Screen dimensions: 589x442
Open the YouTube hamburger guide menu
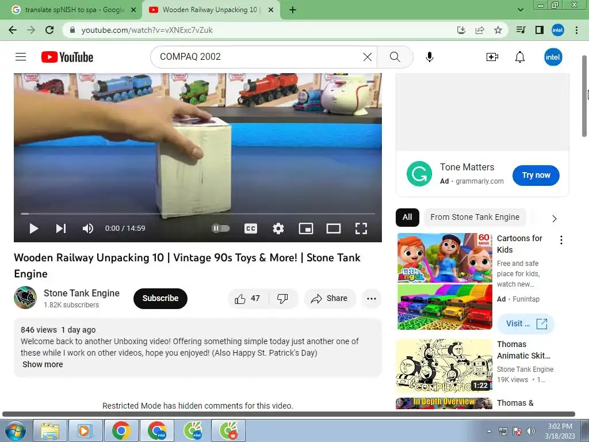tap(21, 57)
